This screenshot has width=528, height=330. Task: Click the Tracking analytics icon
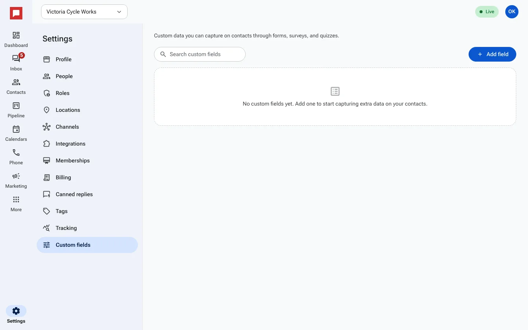[x=47, y=228]
